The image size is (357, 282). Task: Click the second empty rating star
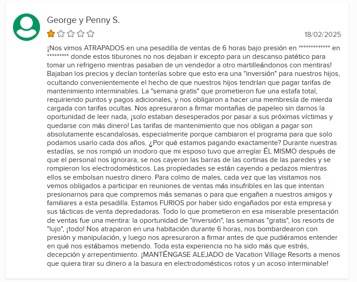(x=61, y=34)
